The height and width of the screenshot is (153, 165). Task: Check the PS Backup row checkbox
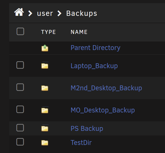[x=20, y=128]
